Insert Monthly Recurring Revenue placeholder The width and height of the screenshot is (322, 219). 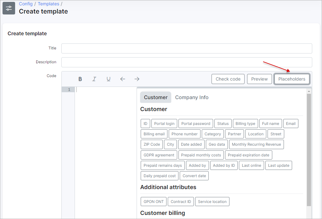257,144
